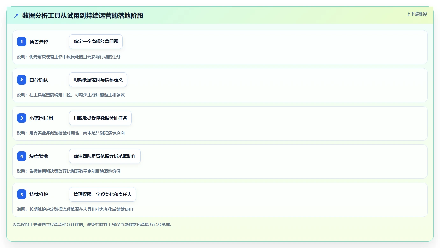
Task: Click step number 1 badge for 场景选择
Action: (x=22, y=42)
